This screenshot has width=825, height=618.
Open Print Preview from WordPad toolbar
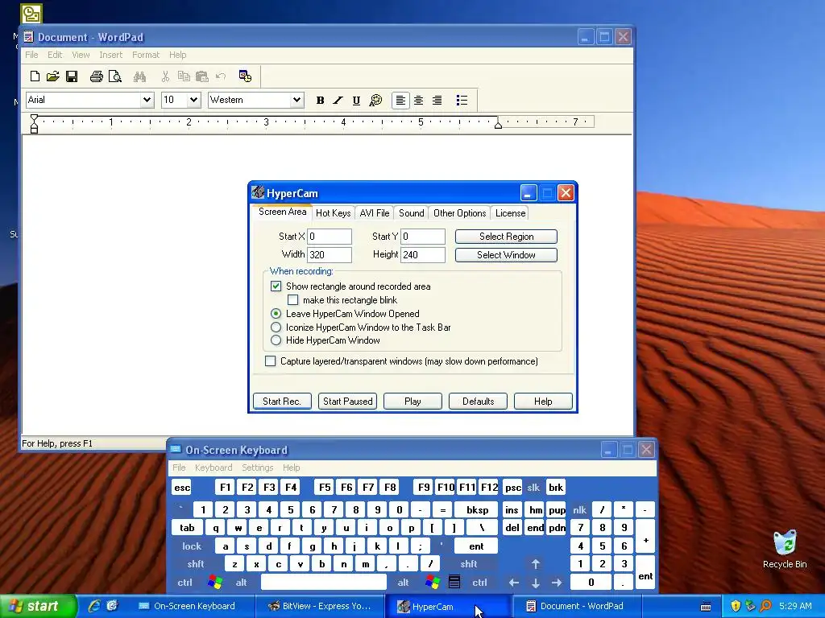tap(114, 76)
